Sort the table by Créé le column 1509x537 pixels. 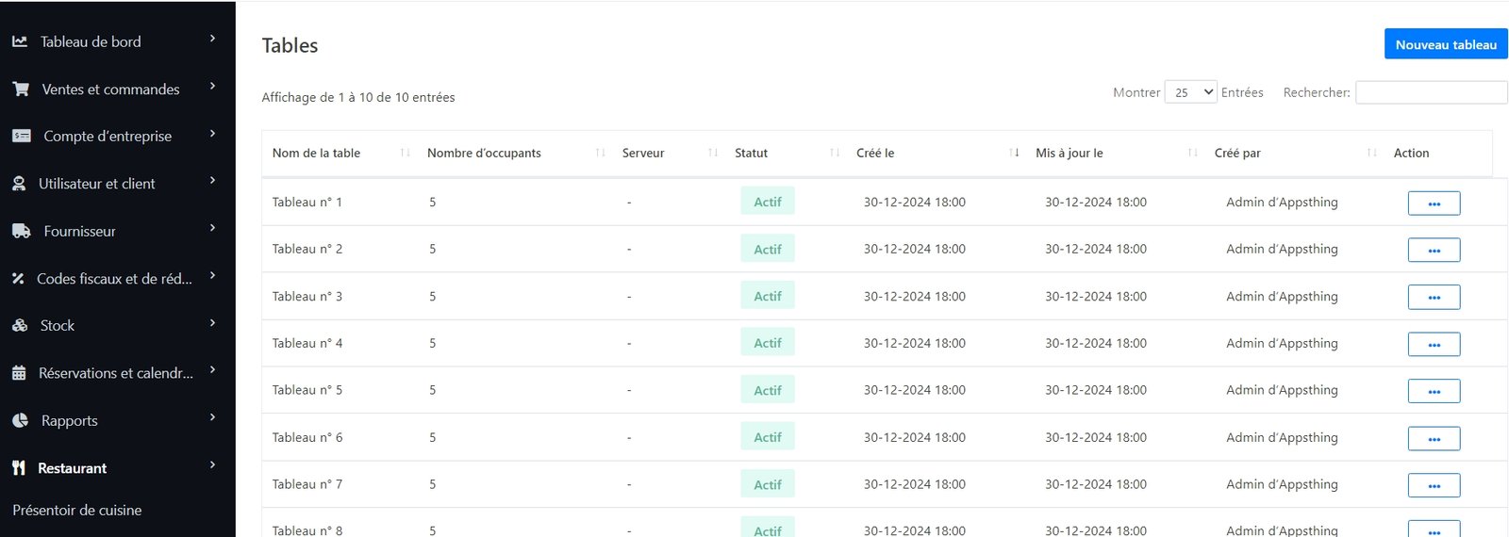point(875,153)
